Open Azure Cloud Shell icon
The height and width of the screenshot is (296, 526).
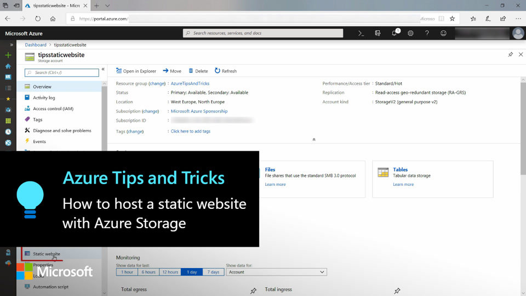(361, 33)
